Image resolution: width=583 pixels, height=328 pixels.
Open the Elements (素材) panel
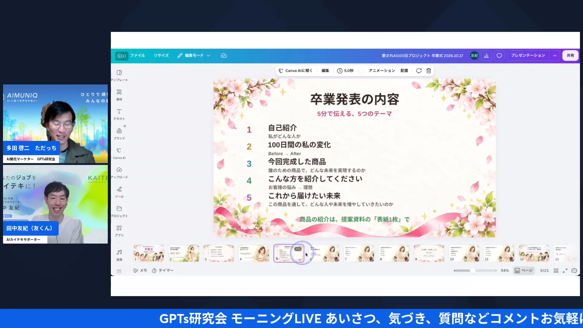[119, 95]
